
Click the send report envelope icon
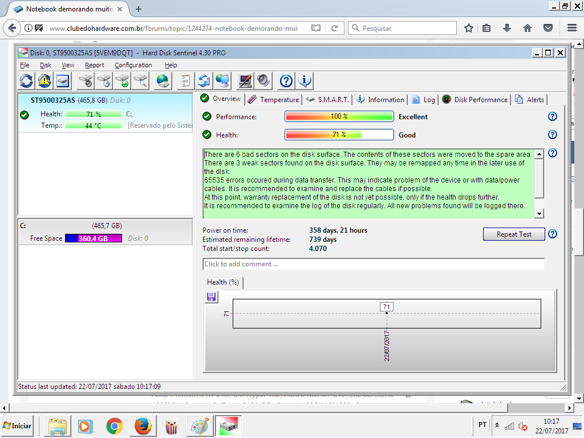point(204,81)
